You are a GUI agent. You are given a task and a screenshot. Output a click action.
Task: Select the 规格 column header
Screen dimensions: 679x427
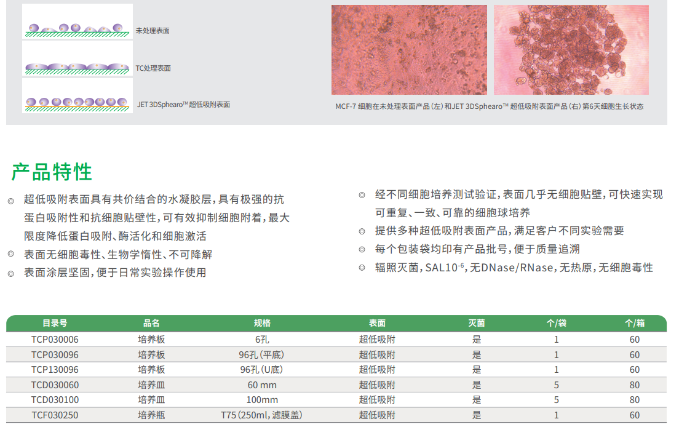[262, 323]
